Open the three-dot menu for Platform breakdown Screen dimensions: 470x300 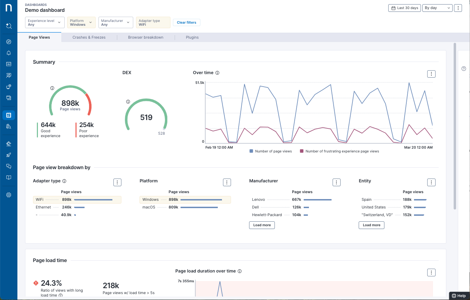[227, 182]
